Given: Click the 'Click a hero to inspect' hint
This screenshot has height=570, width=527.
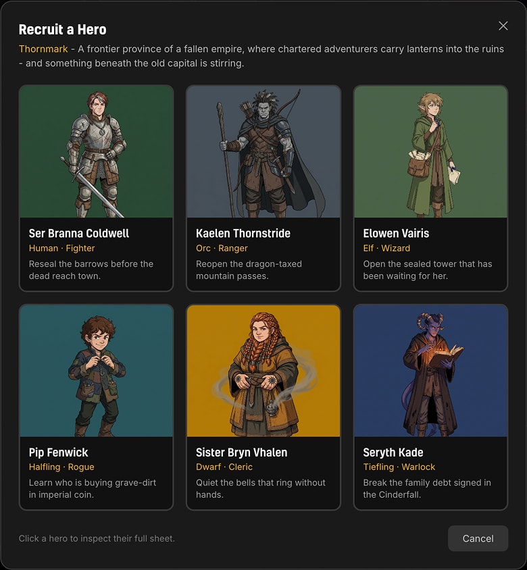Looking at the screenshot, I should 97,538.
